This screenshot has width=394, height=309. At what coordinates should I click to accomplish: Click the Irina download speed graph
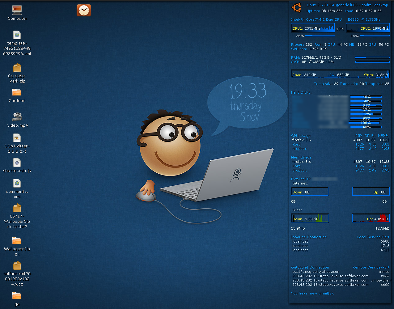click(310, 219)
